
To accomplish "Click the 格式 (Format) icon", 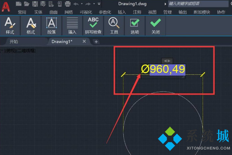I will (31, 26).
